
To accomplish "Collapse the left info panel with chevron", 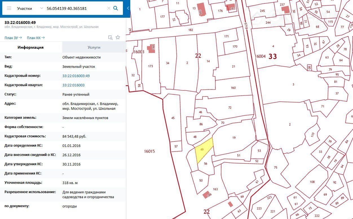I will click(128, 8).
